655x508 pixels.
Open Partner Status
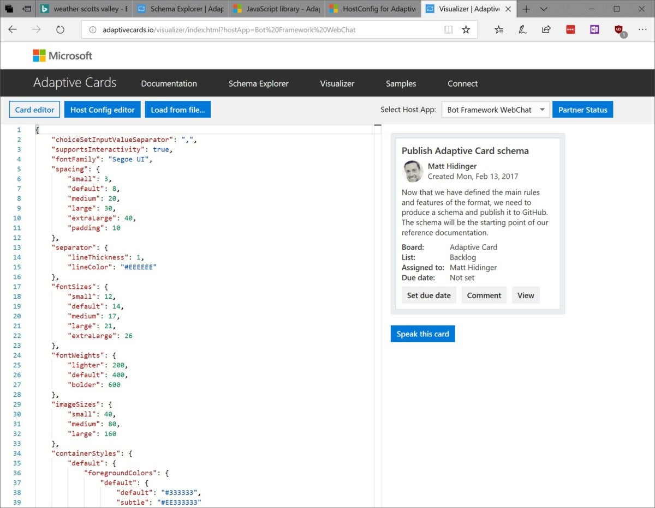point(583,110)
